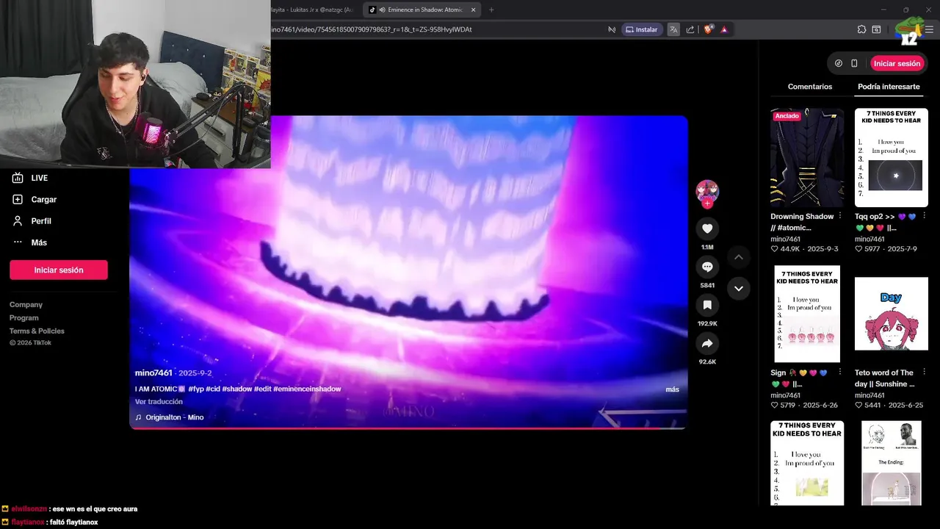This screenshot has height=529, width=940.
Task: Open the creator avatar beside the video
Action: 707,191
